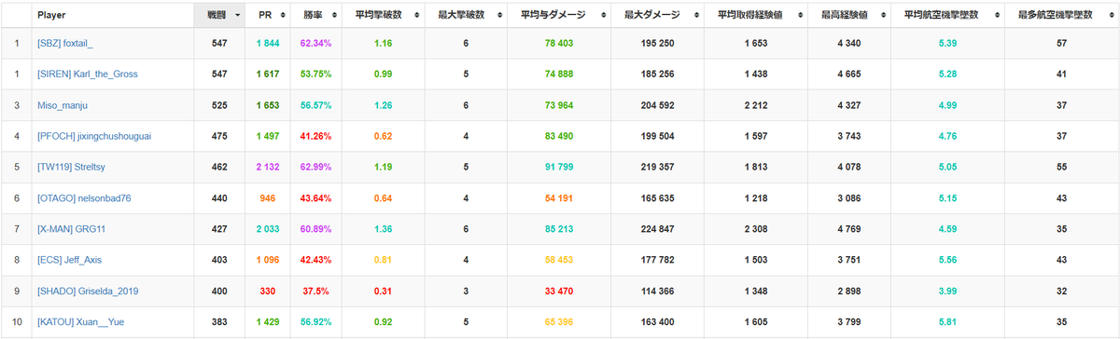
Task: Sort by the 戦闘 column header
Action: tap(220, 15)
